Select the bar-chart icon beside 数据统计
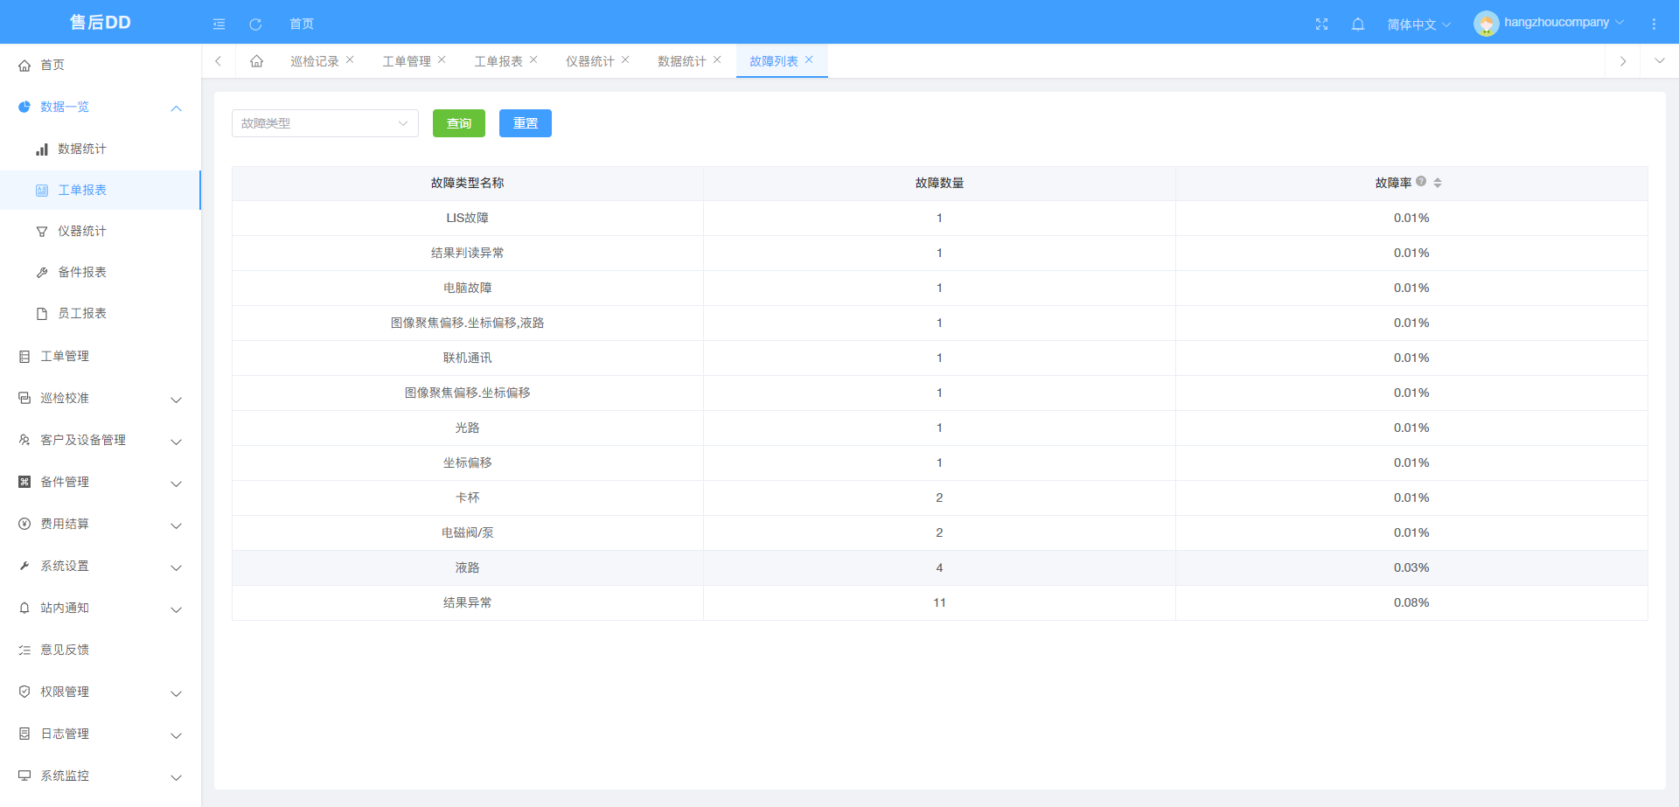The image size is (1679, 807). click(42, 149)
